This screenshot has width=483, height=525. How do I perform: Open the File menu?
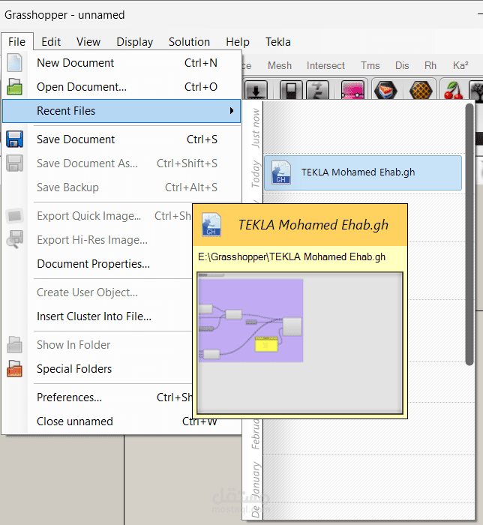[x=16, y=42]
